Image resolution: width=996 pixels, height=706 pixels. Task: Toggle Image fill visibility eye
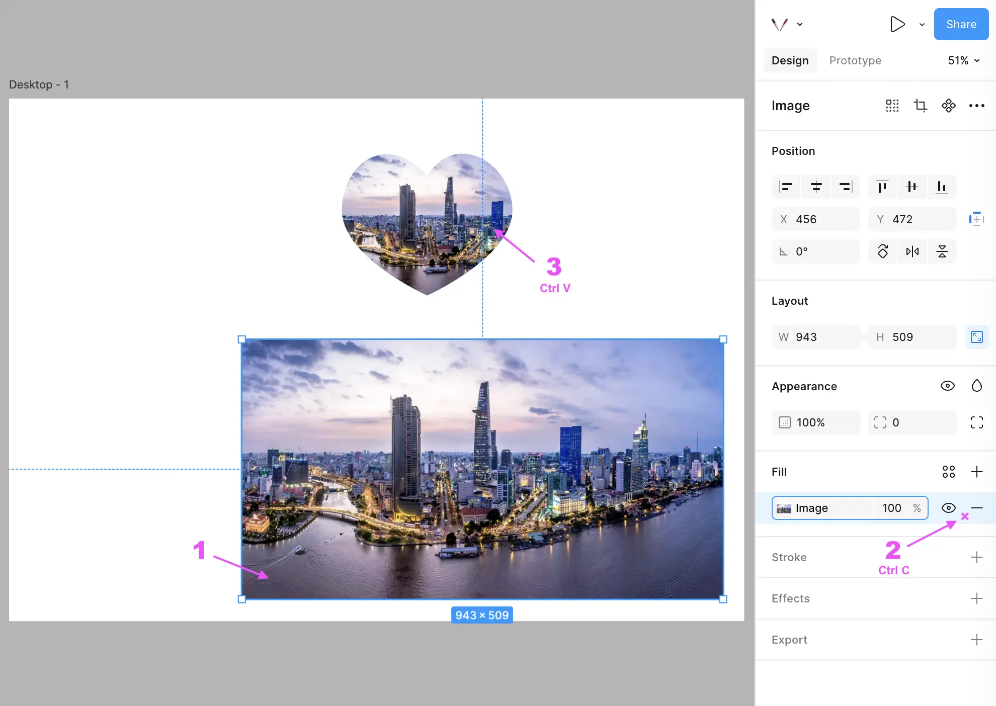[x=948, y=508]
